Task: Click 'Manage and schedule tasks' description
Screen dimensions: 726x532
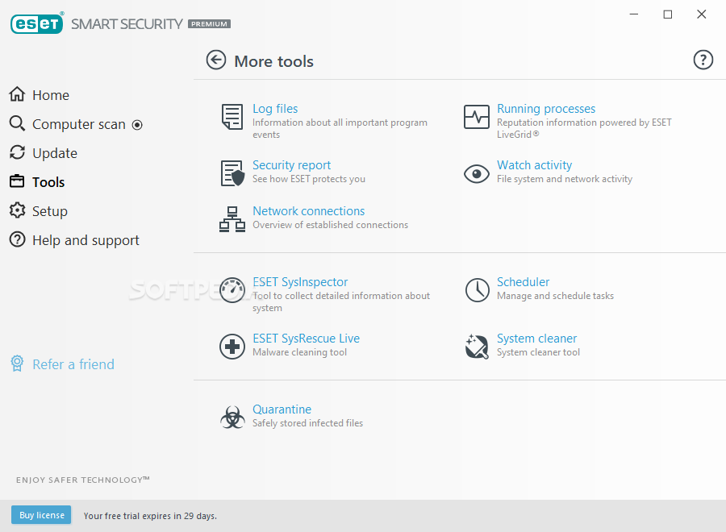Action: click(555, 296)
